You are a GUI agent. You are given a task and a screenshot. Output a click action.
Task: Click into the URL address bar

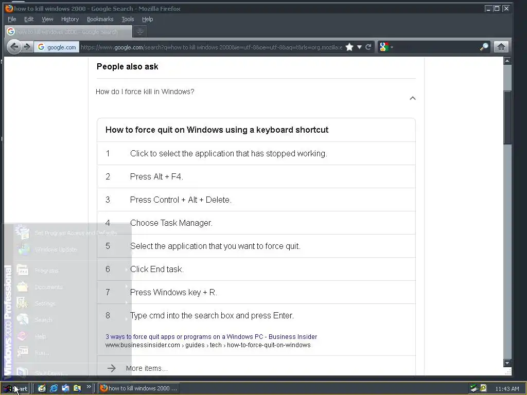212,47
